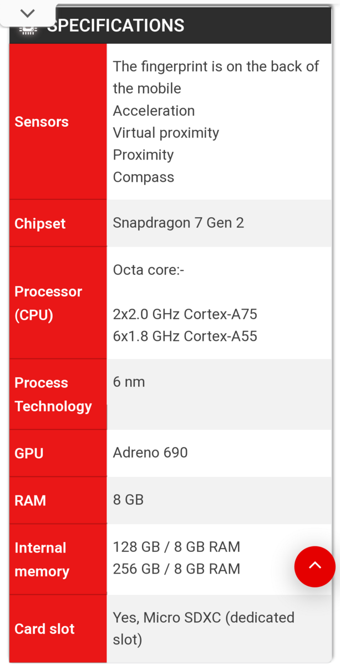The height and width of the screenshot is (665, 340).
Task: Click the RAM row label
Action: 31,500
